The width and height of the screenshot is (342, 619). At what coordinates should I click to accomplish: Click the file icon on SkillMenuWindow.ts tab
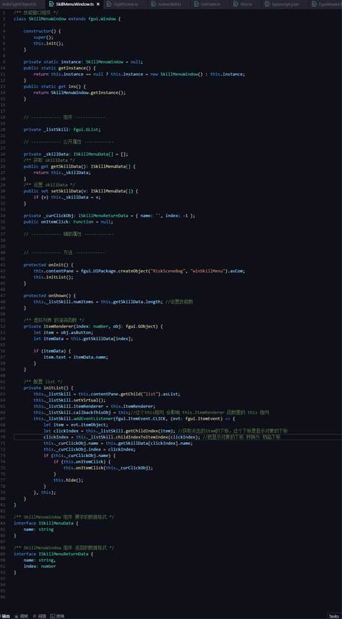pos(51,4)
